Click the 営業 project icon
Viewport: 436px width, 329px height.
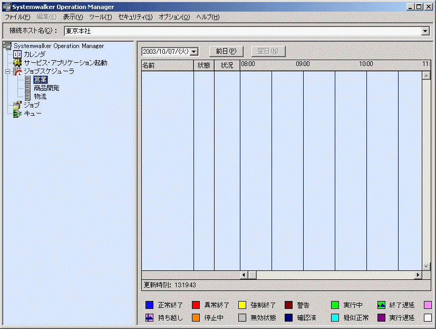coord(27,80)
